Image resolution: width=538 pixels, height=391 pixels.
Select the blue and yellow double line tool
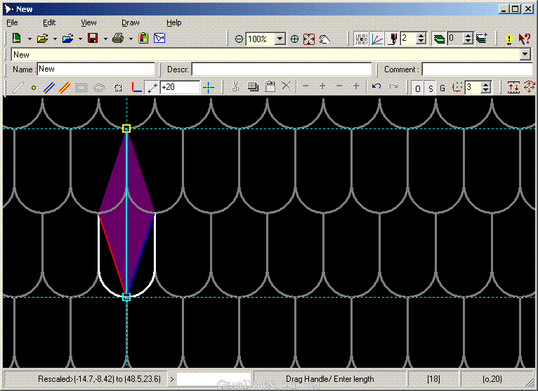49,88
